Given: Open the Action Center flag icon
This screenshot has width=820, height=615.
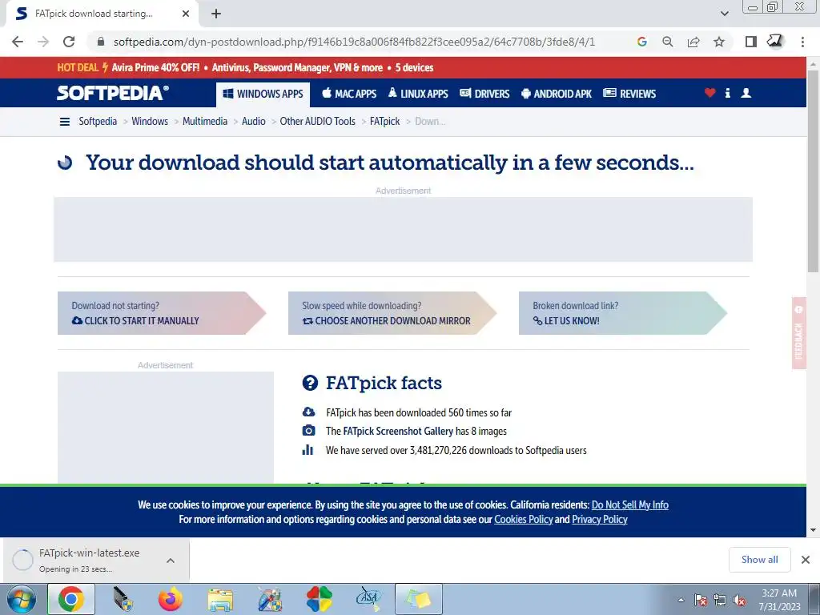Looking at the screenshot, I should 701,600.
